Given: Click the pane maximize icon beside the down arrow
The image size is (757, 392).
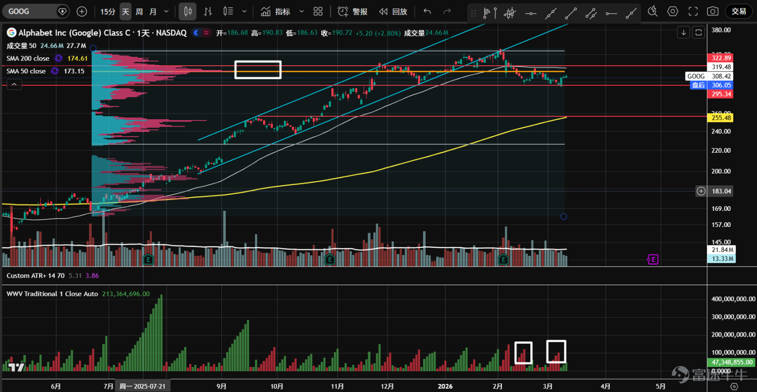Looking at the screenshot, I should [698, 33].
